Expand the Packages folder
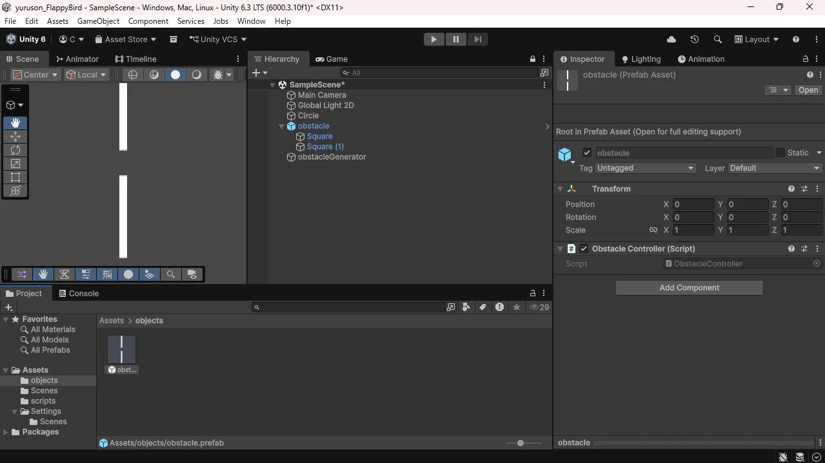 (6, 432)
